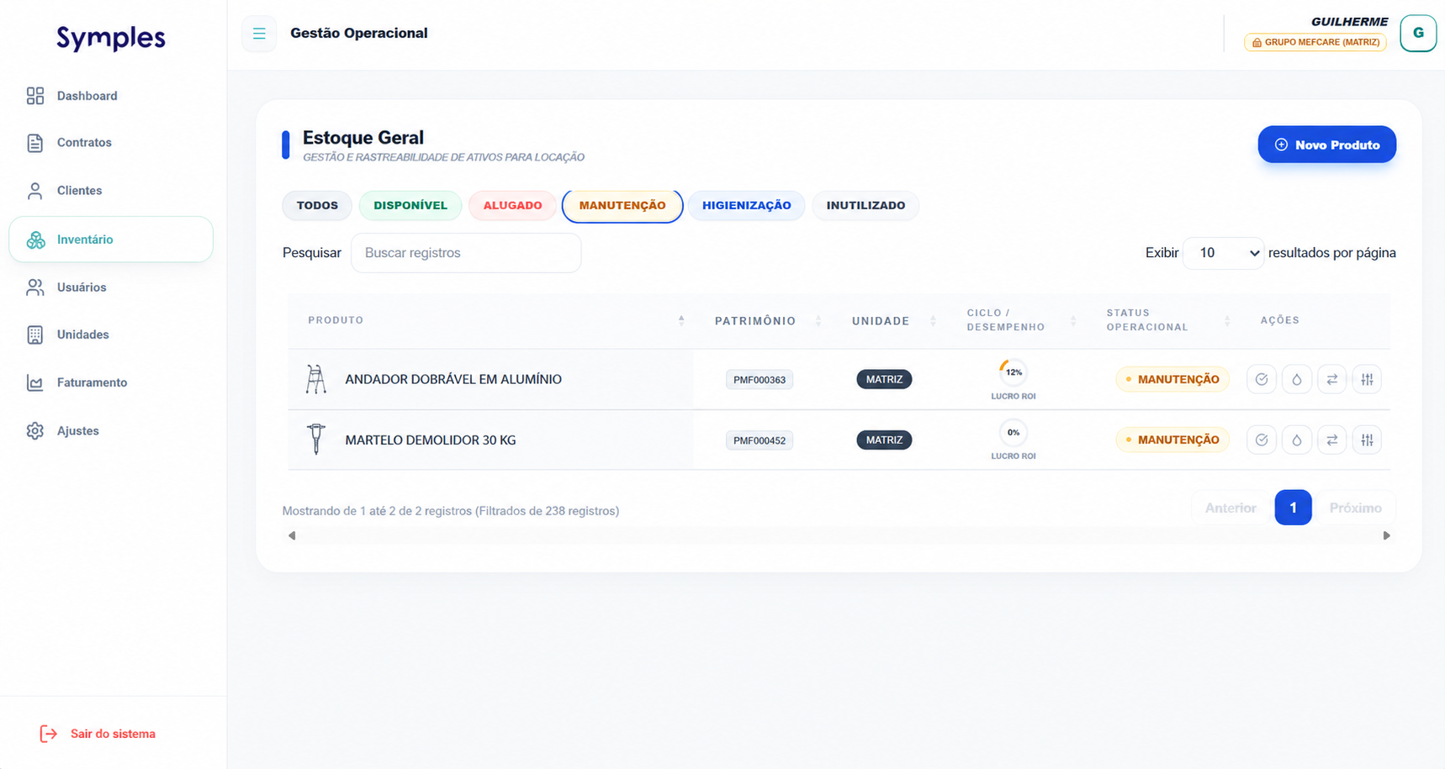Click droplet hygiene action for Andador Dobrável
This screenshot has width=1445, height=769.
pyautogui.click(x=1297, y=380)
